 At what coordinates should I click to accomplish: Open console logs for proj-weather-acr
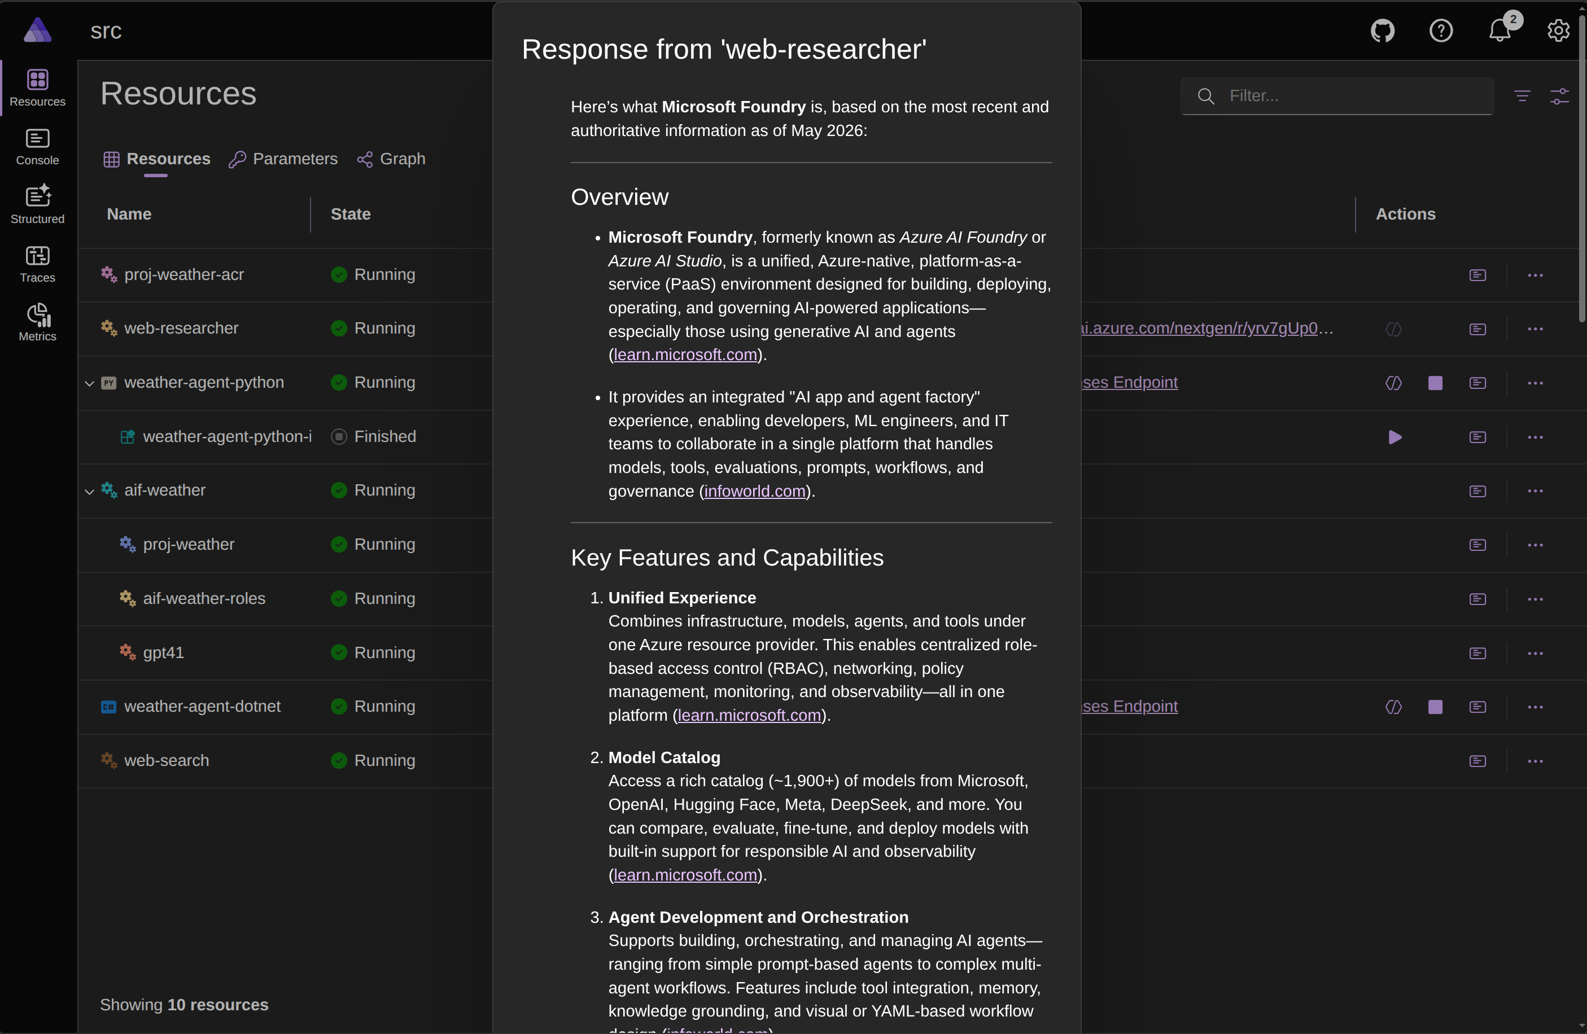tap(1477, 275)
